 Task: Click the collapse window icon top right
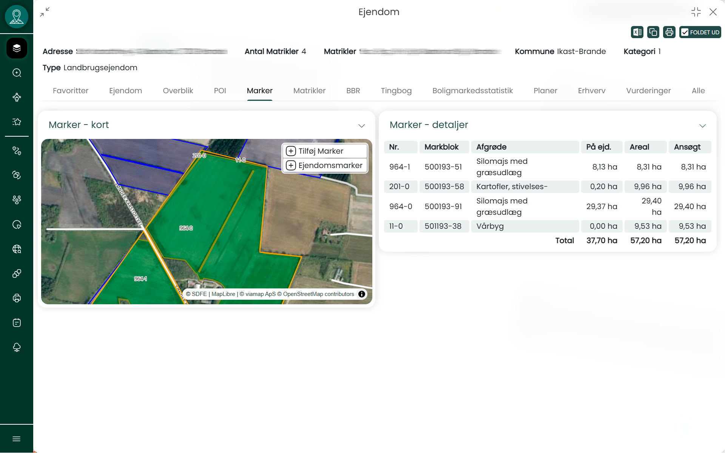point(696,12)
